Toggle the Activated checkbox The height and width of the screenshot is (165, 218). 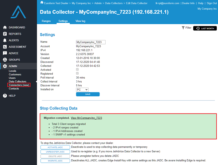(x=77, y=69)
